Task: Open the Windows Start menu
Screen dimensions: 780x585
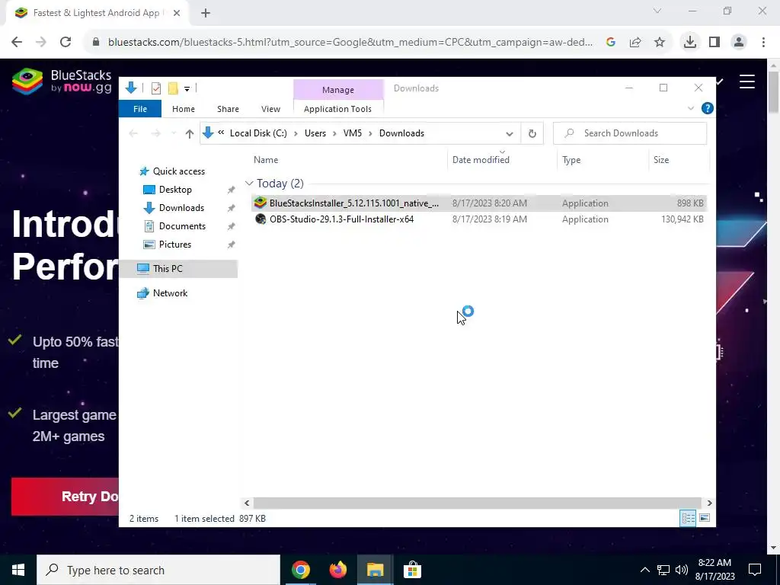Action: click(18, 570)
